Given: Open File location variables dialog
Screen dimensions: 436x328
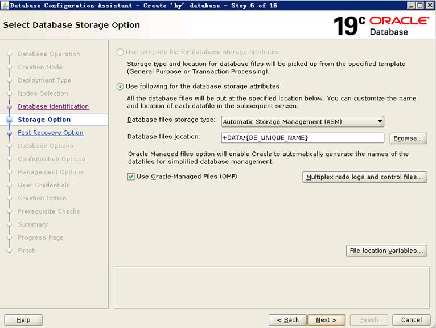Looking at the screenshot, I should (386, 251).
